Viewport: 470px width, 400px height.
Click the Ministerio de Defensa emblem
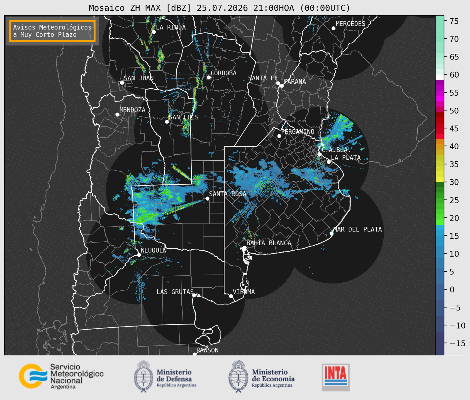click(143, 376)
